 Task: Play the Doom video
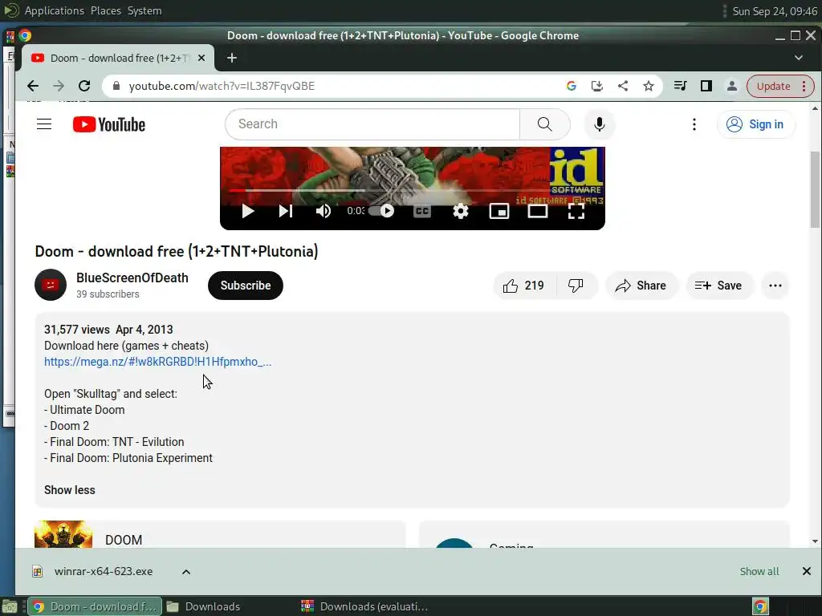pyautogui.click(x=248, y=211)
